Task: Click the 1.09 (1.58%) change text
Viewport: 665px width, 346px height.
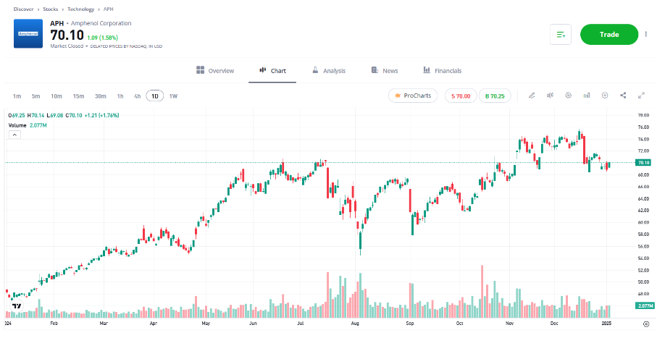Action: point(103,38)
